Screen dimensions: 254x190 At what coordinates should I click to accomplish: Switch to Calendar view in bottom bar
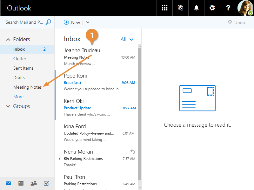click(21, 183)
